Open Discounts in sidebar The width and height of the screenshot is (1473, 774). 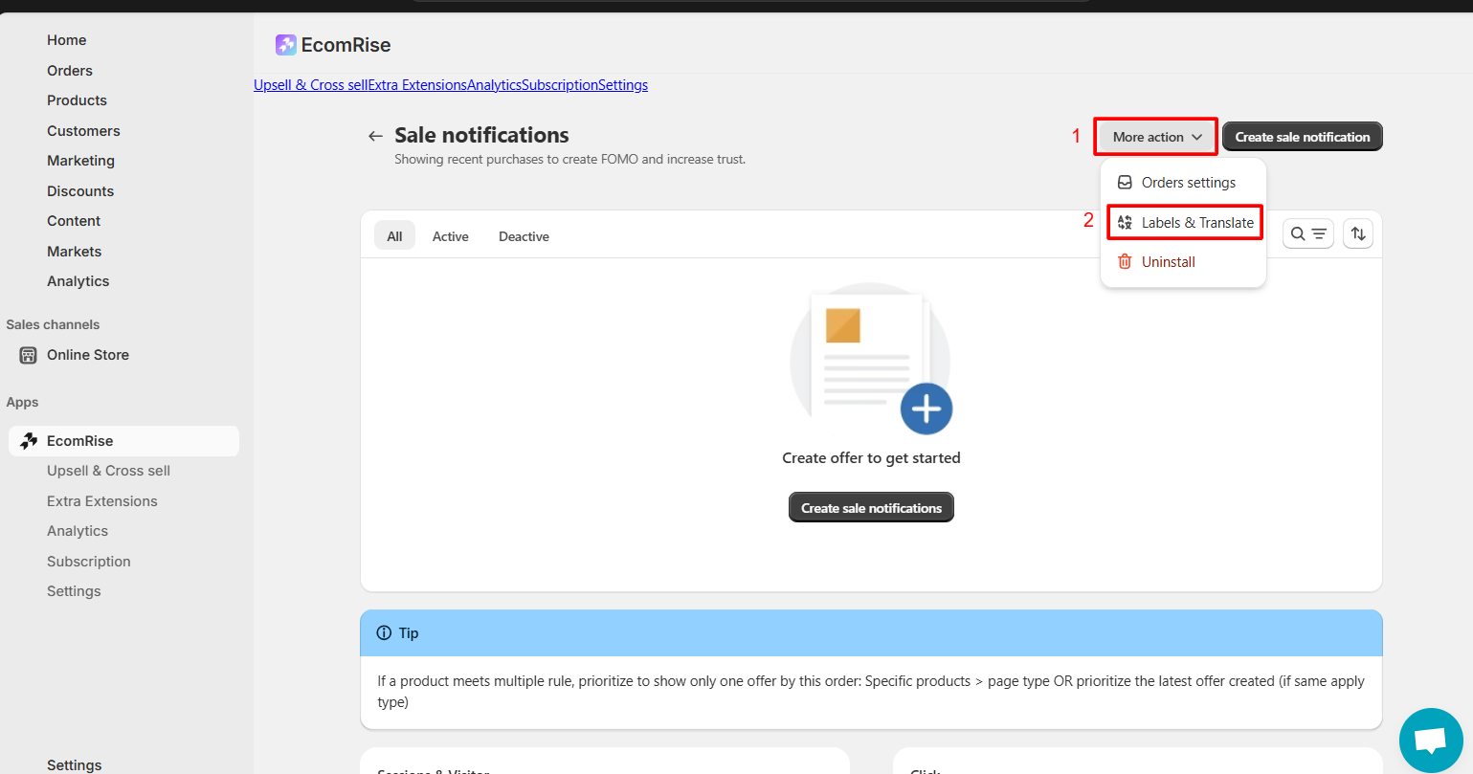pos(80,191)
